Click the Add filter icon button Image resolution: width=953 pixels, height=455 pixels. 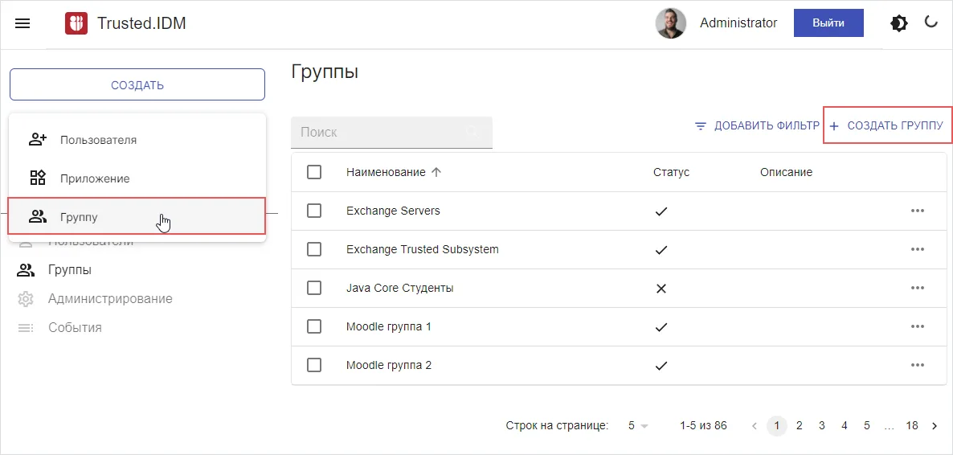(x=701, y=126)
